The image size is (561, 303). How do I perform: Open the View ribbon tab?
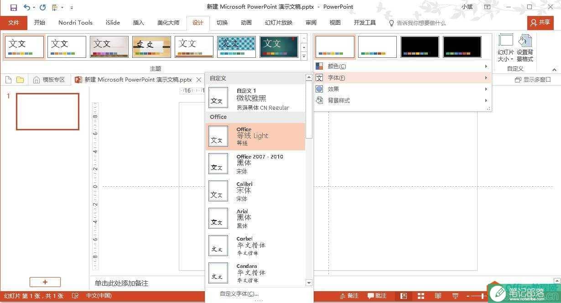[x=335, y=22]
